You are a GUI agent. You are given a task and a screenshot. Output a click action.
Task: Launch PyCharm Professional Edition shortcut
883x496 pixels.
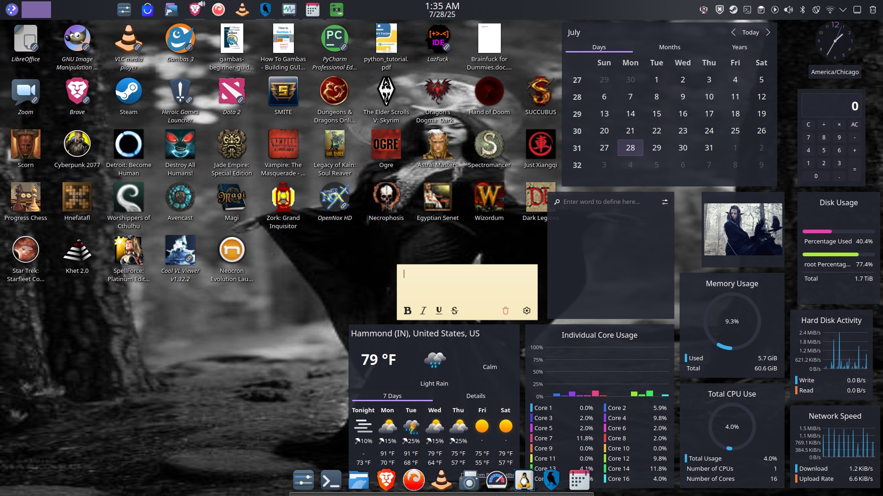334,39
